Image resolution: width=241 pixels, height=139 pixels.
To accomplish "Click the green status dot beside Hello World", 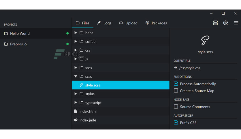I will click(x=67, y=33).
